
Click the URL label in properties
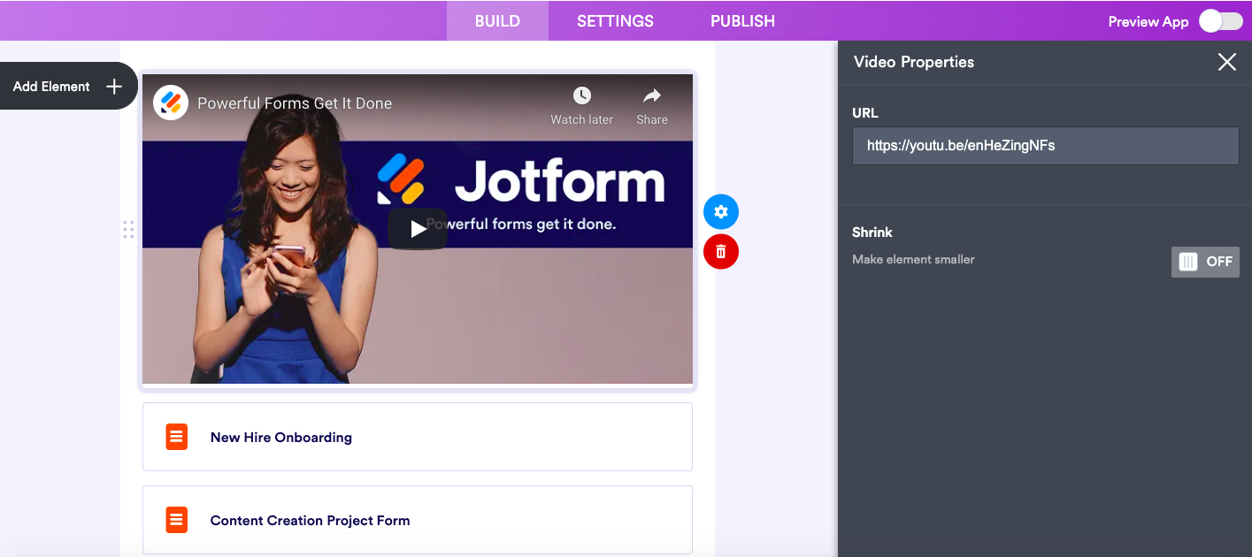[865, 113]
